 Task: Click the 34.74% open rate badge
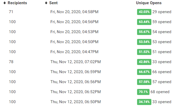(x=144, y=102)
